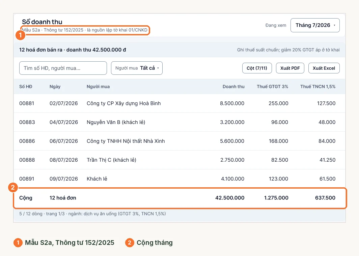Screen dimensions: 359x256
Task: Select invoice number 00888
Action: pos(27,160)
